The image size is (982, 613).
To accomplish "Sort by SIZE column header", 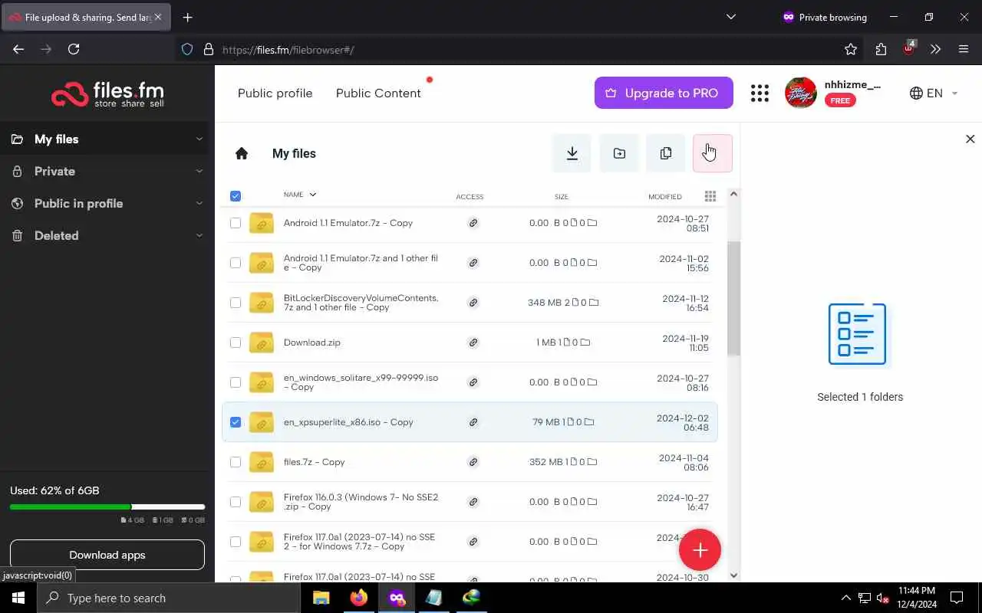I will [562, 197].
